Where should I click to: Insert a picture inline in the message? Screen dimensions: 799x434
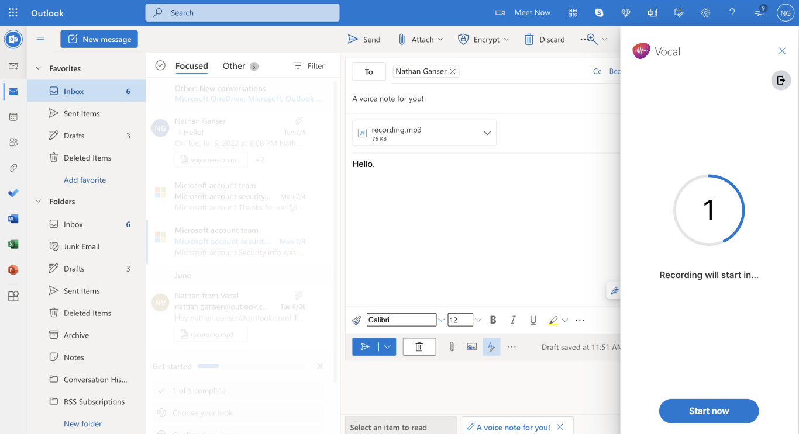coord(471,346)
